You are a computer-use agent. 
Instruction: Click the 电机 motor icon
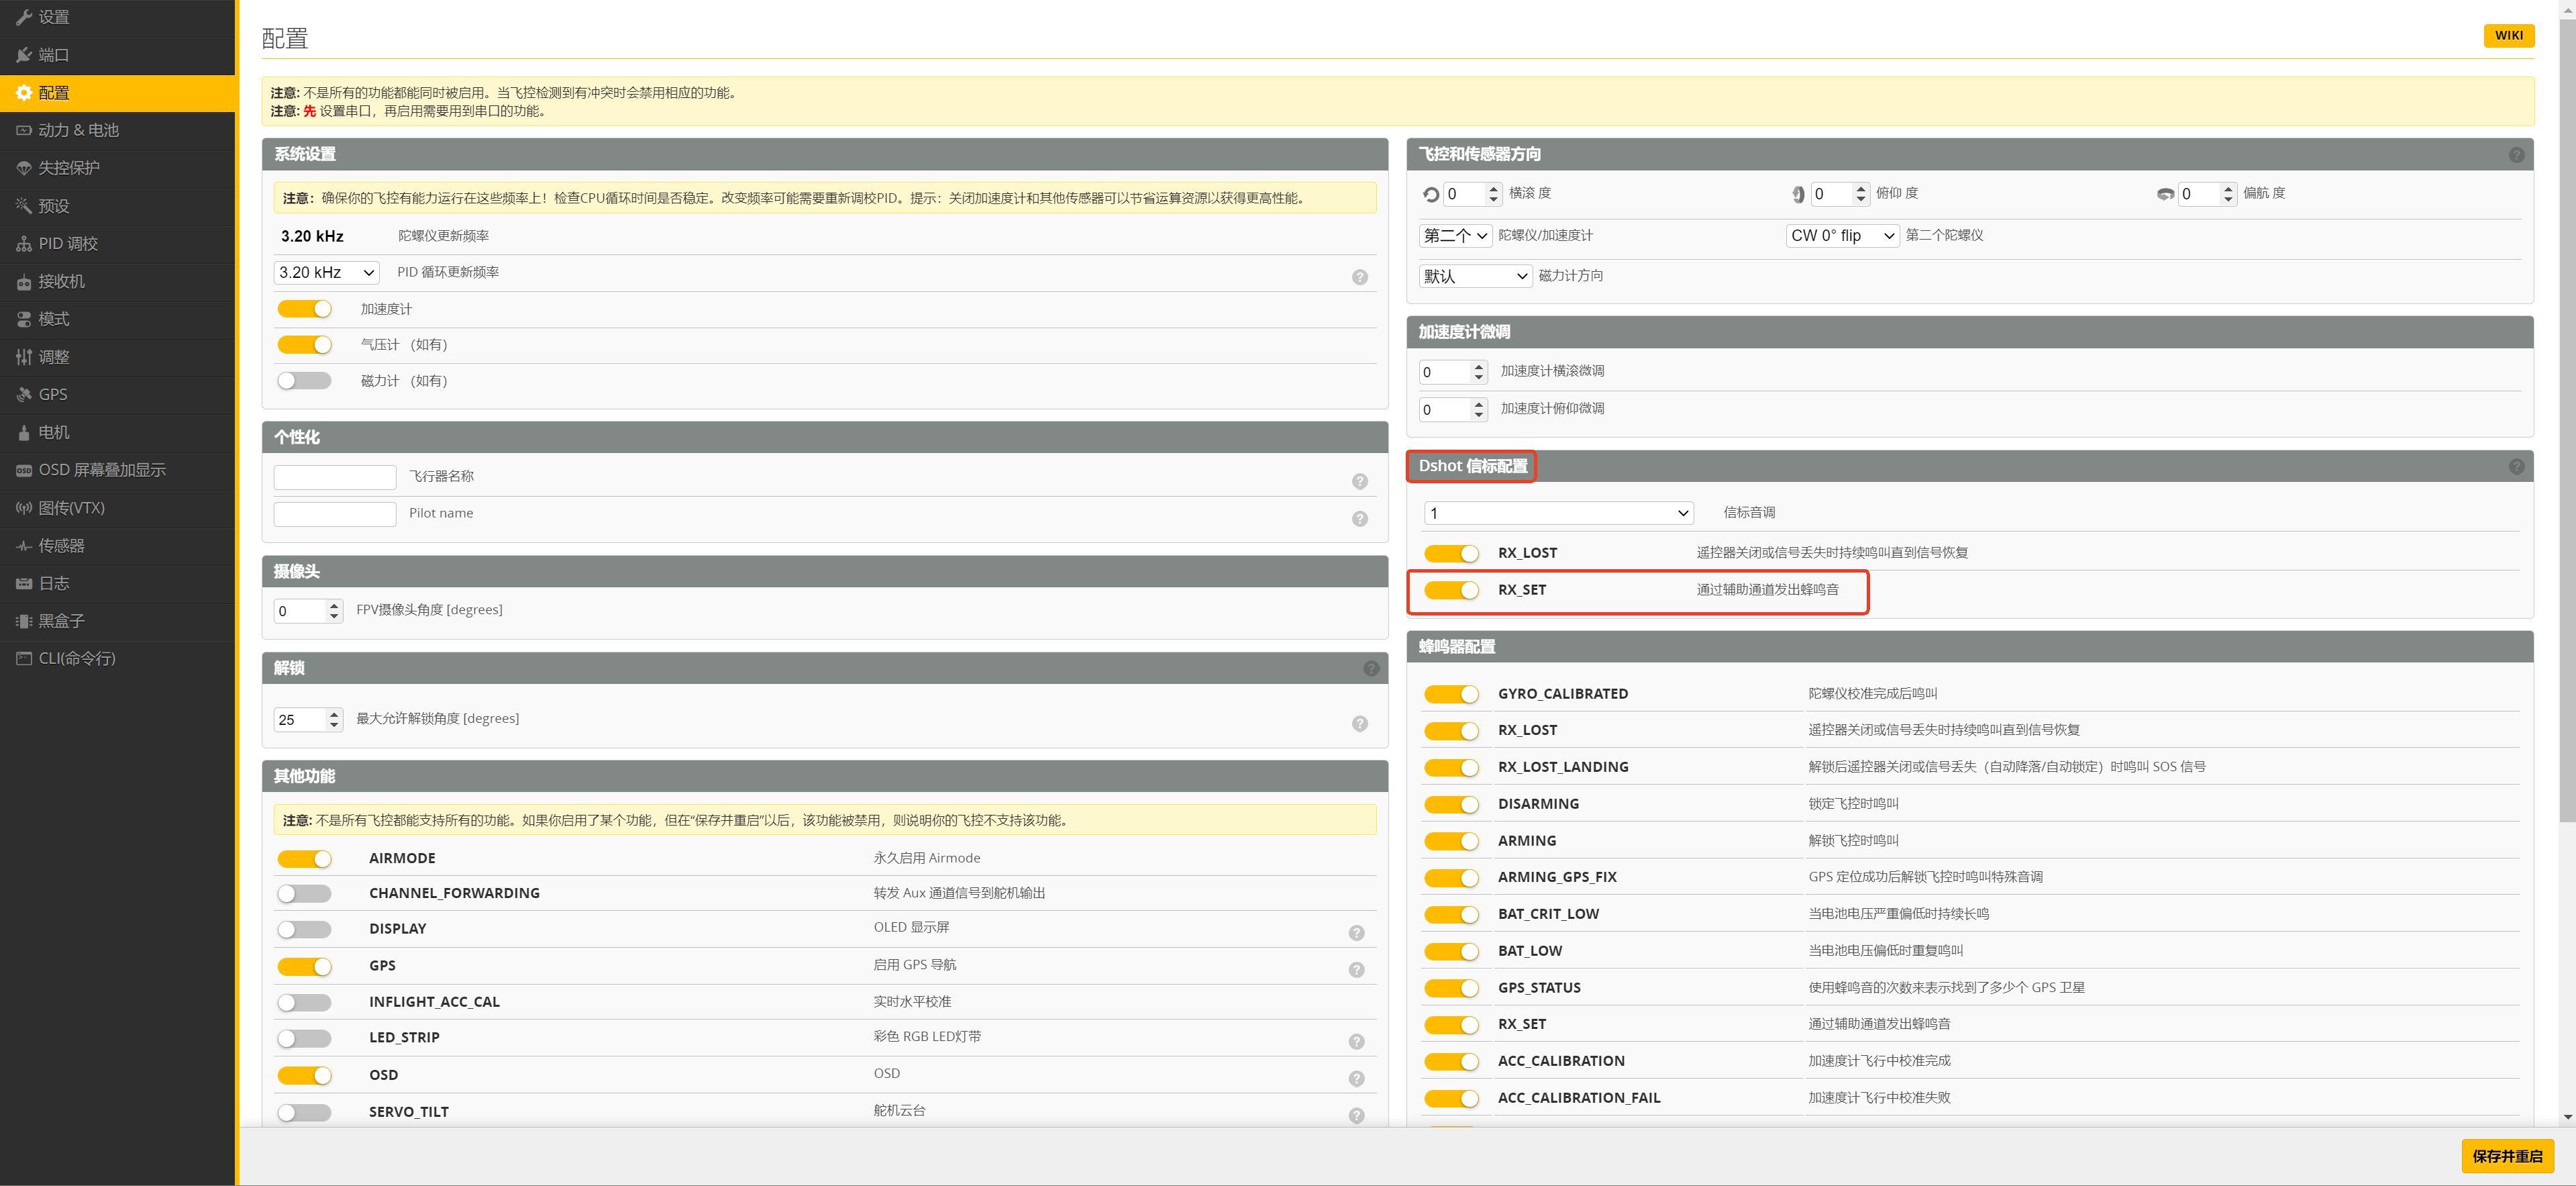point(24,433)
